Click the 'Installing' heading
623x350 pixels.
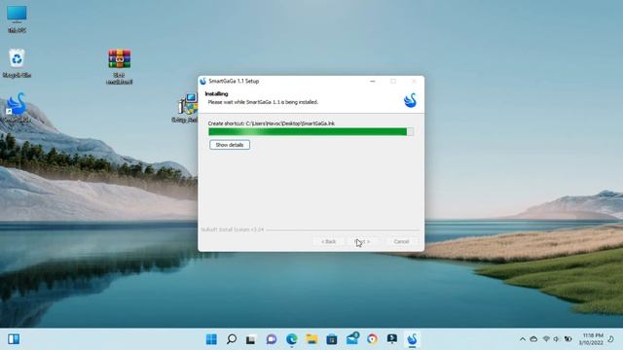tap(216, 93)
